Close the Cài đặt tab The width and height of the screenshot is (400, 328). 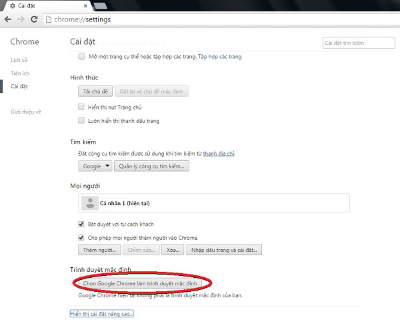[81, 6]
